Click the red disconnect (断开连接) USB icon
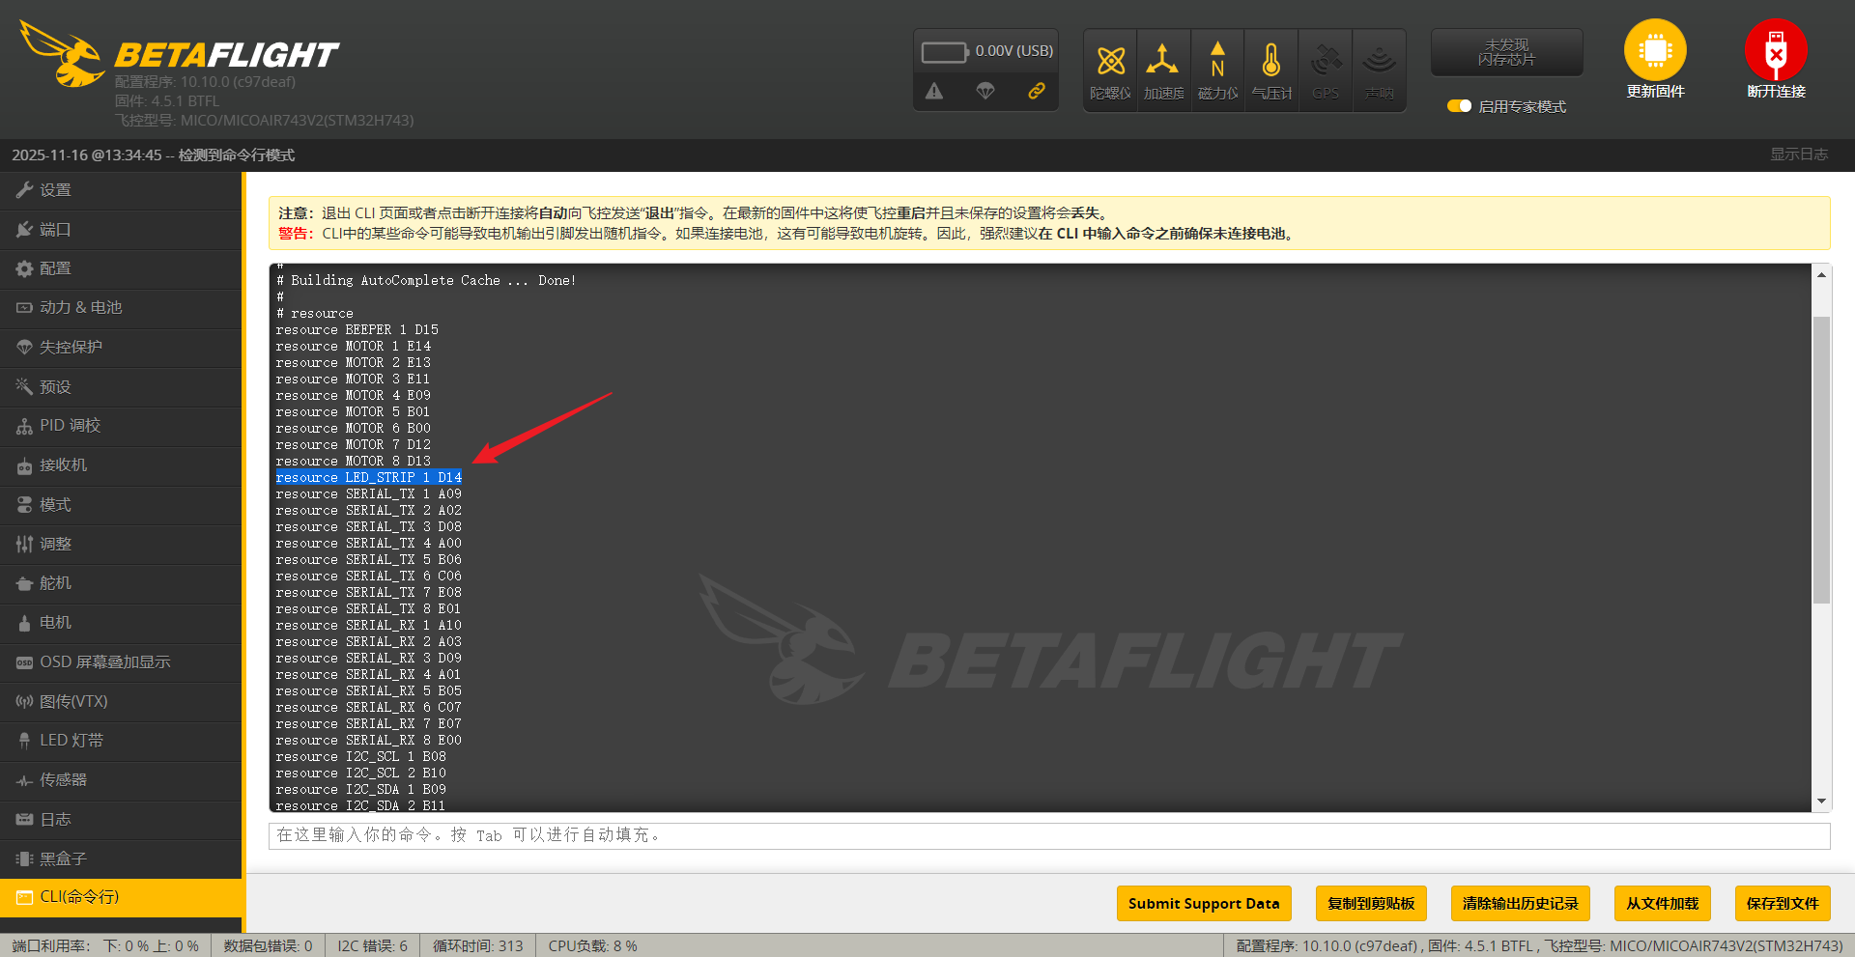This screenshot has width=1855, height=957. click(1775, 51)
